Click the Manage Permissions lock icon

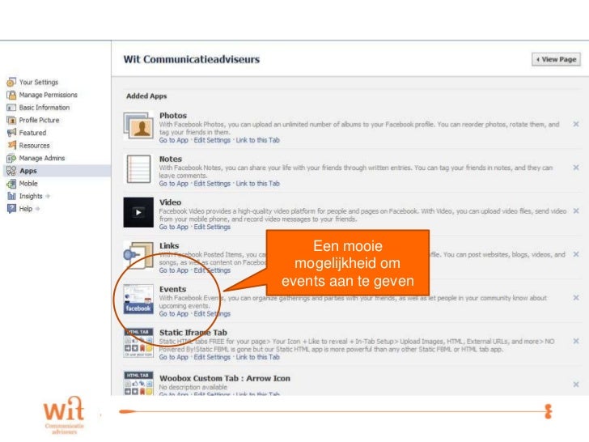click(11, 95)
